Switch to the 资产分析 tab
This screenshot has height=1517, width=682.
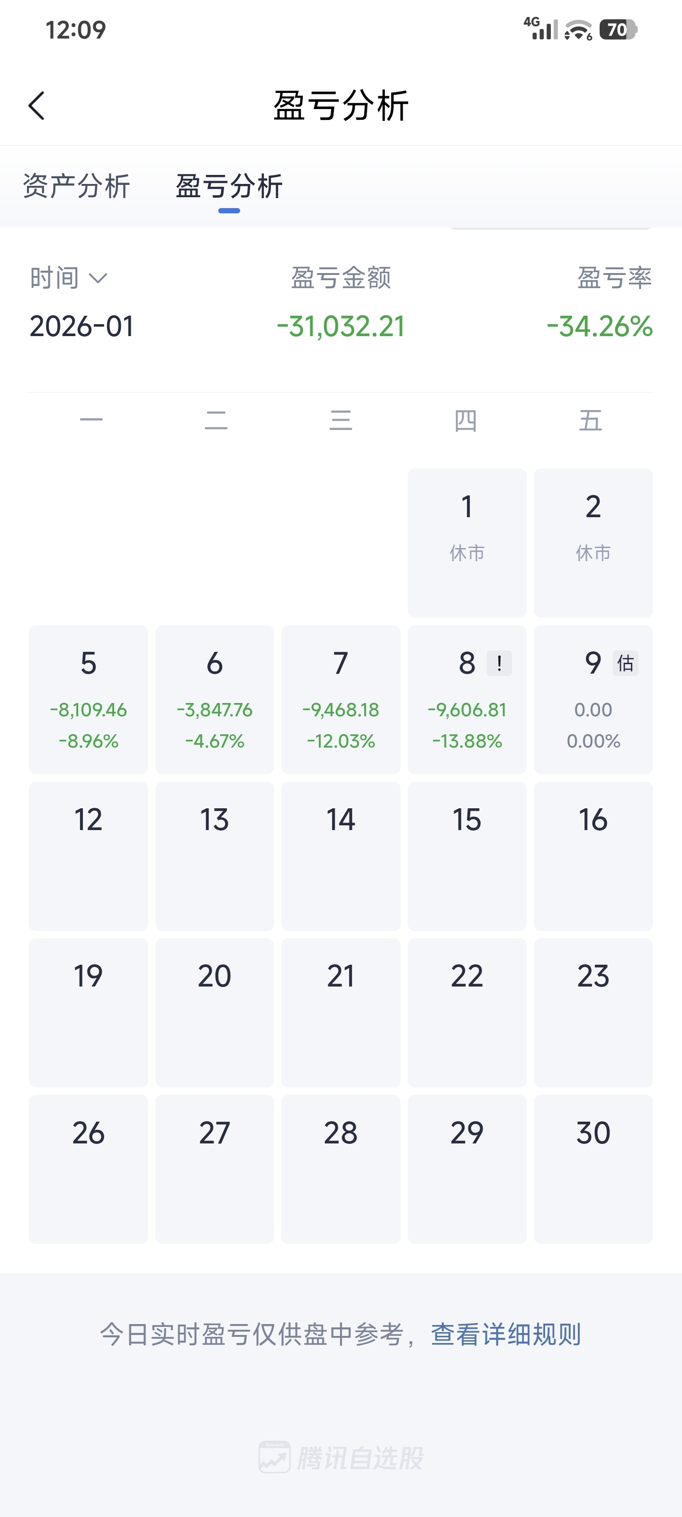pos(77,186)
